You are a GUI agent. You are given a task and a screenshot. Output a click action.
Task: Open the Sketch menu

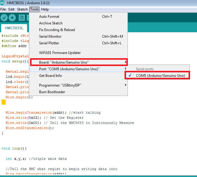point(22,9)
